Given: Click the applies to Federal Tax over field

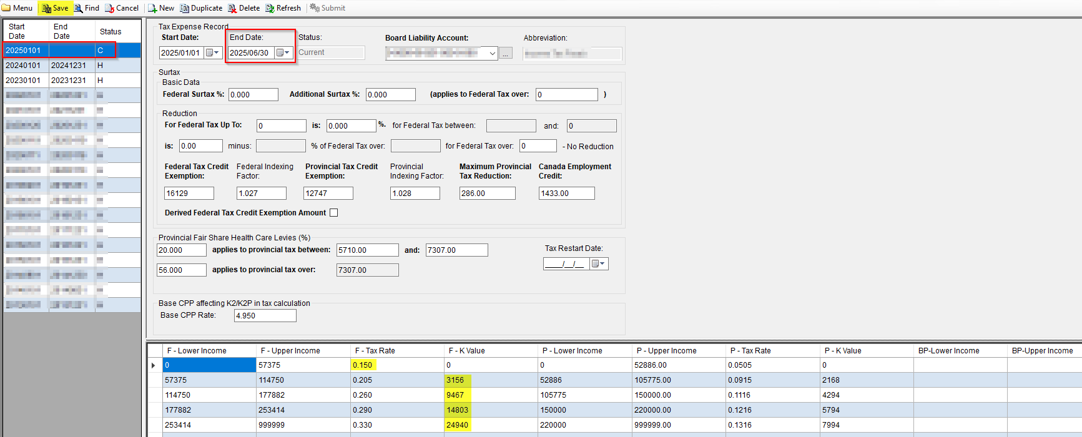Looking at the screenshot, I should coord(567,95).
